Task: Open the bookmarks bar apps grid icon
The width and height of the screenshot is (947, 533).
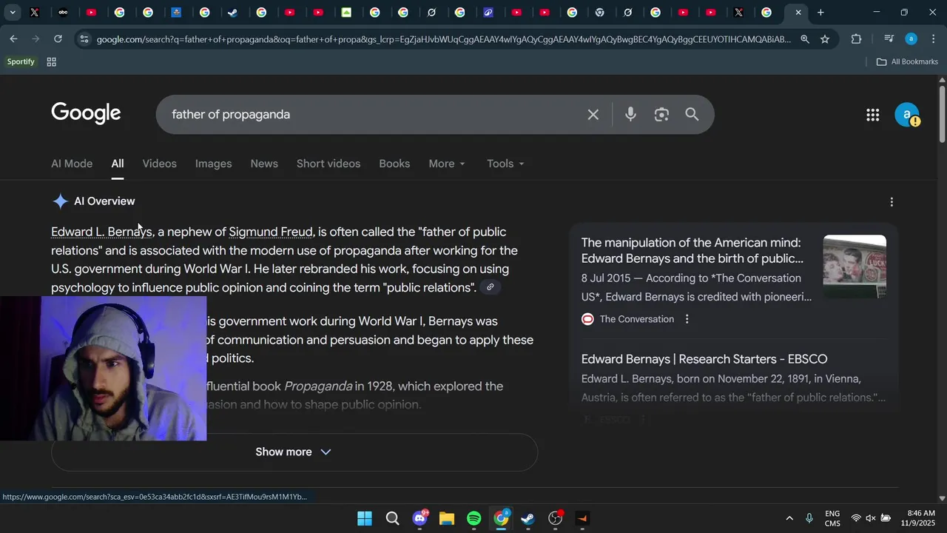Action: click(52, 62)
